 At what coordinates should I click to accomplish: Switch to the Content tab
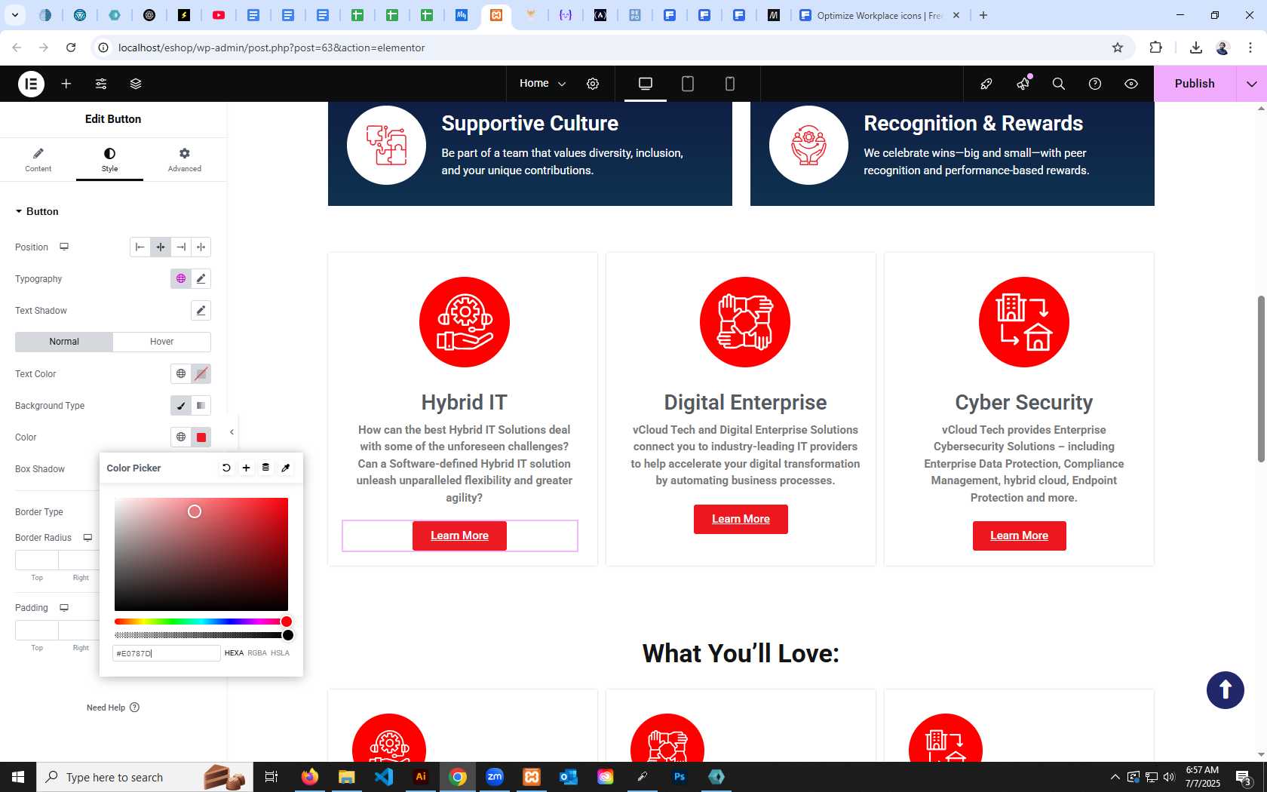tap(38, 159)
